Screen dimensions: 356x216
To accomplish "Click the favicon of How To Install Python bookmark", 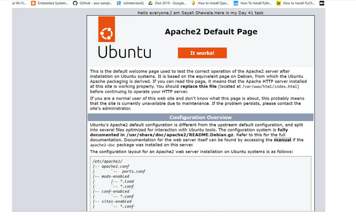I will coord(235,3).
